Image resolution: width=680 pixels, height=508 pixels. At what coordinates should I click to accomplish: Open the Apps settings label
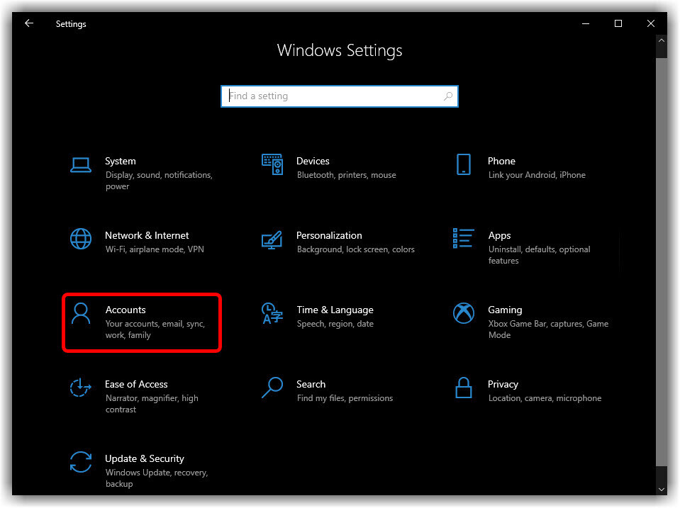pyautogui.click(x=499, y=236)
